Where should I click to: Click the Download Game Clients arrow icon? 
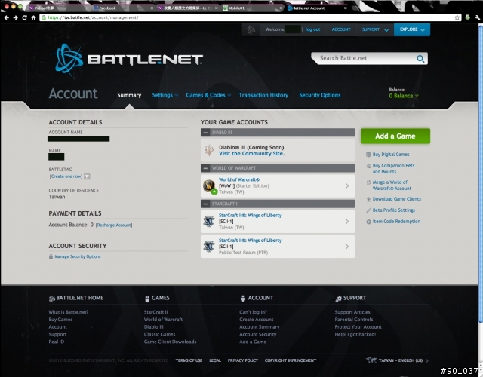[x=368, y=199]
